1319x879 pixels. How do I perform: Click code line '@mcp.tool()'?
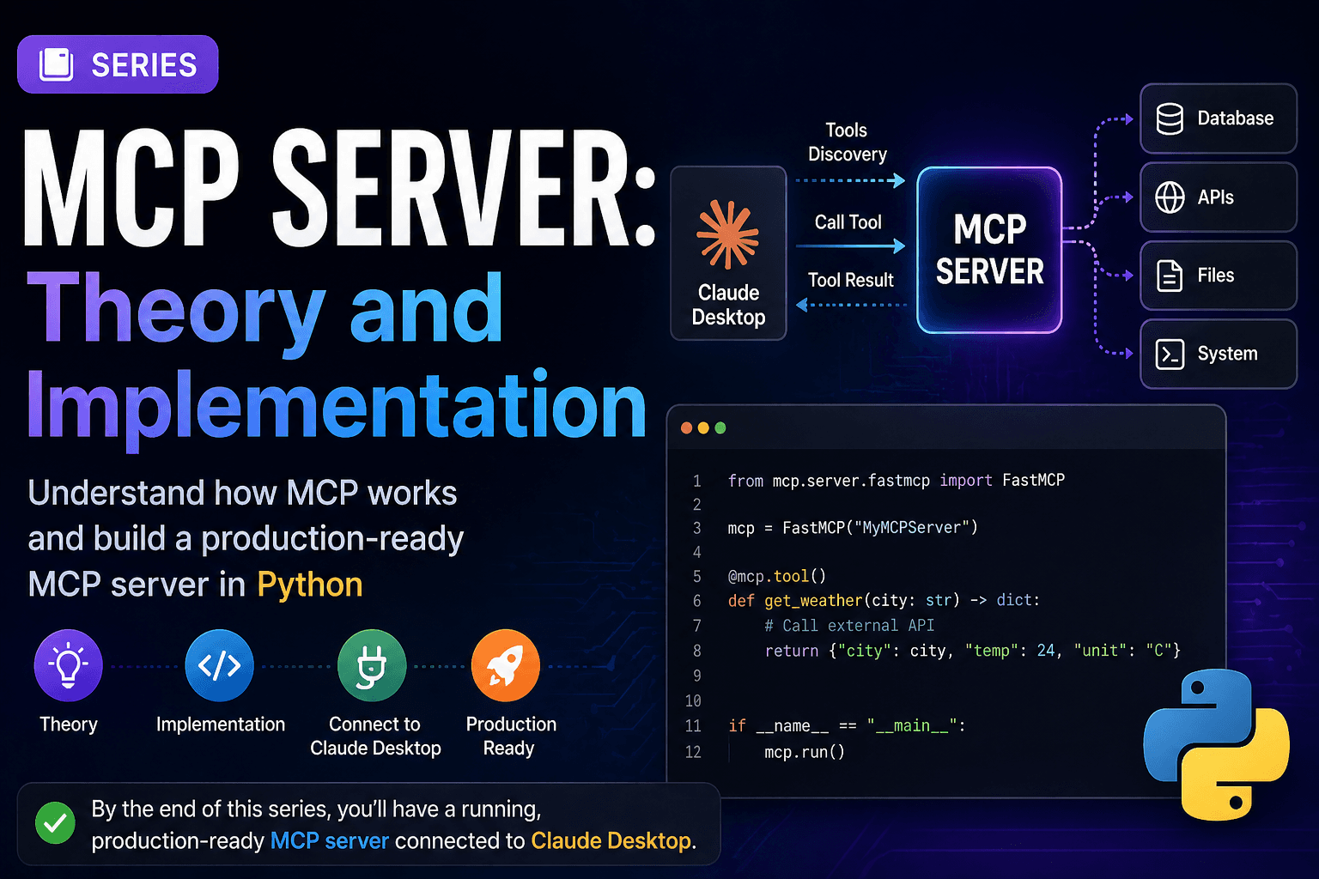point(777,576)
